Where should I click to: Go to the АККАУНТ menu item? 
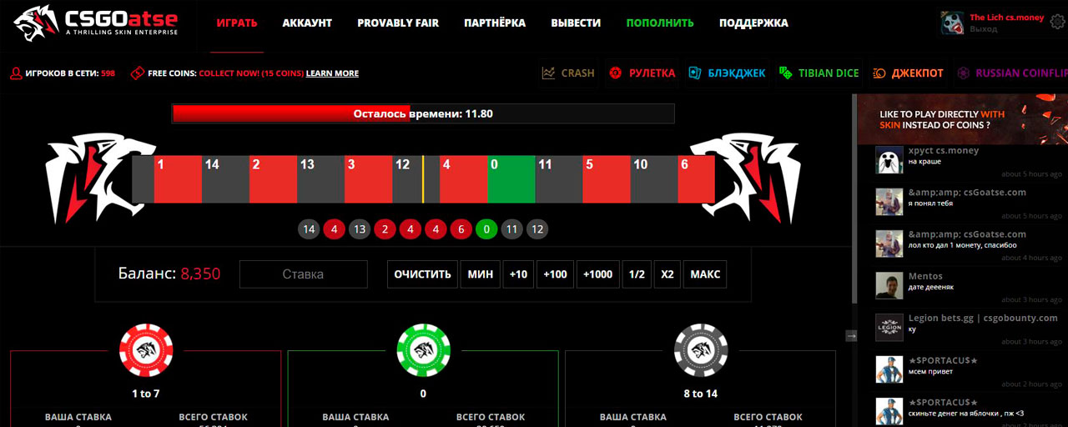pos(307,23)
